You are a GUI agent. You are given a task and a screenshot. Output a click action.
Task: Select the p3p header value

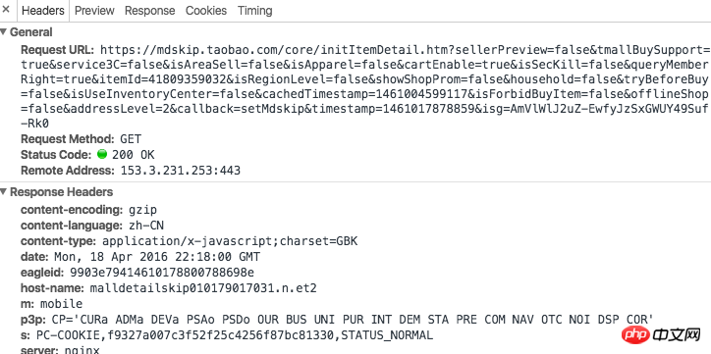tap(353, 320)
